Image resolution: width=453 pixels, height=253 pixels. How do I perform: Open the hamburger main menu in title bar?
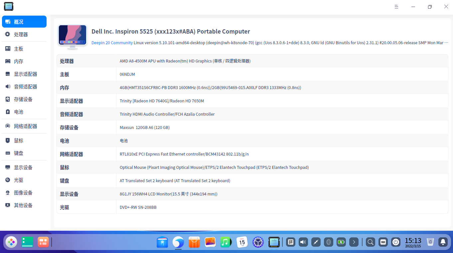(396, 7)
